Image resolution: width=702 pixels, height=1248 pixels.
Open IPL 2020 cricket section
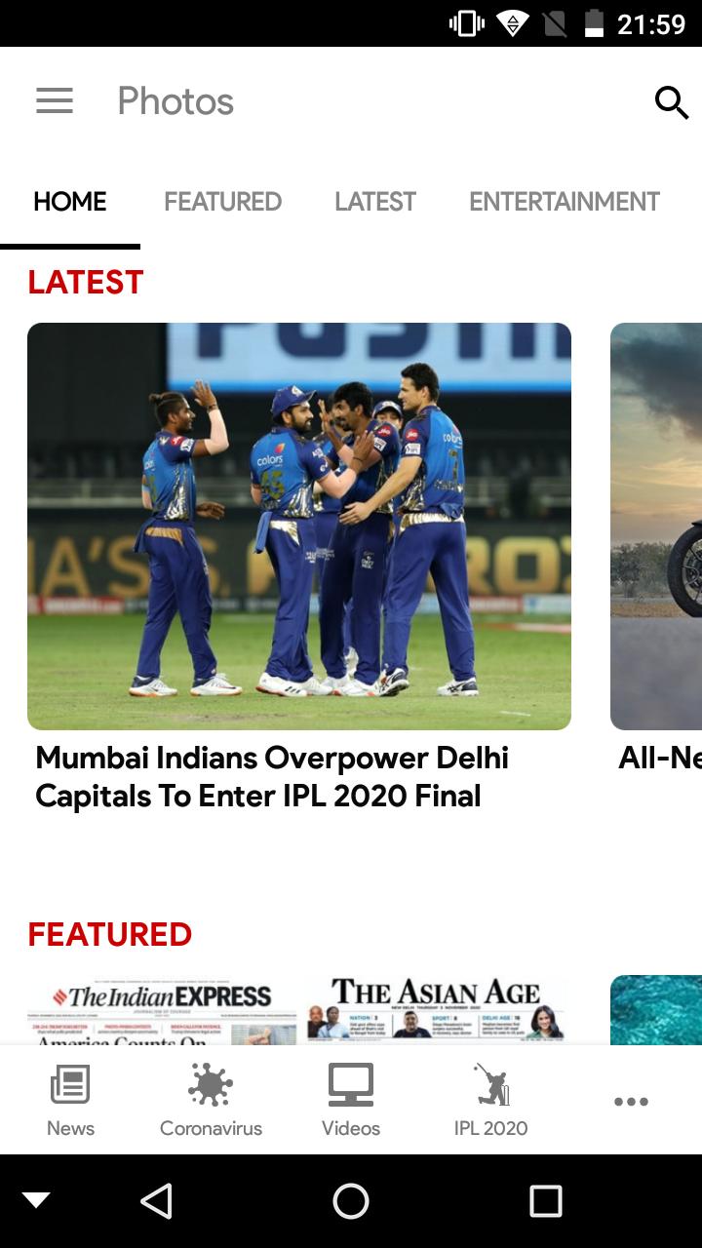(490, 1102)
